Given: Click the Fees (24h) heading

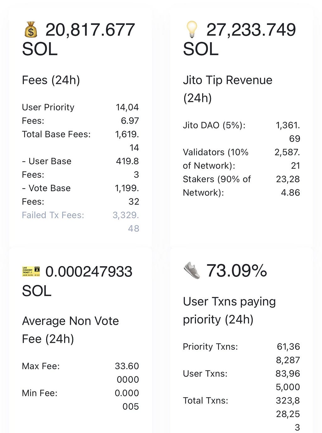Looking at the screenshot, I should tap(51, 80).
